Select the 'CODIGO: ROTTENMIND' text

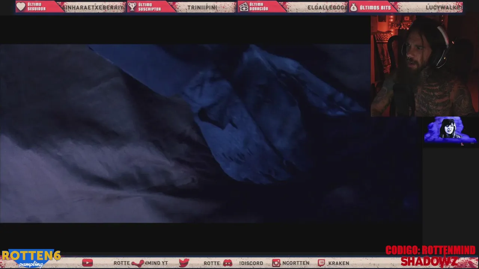pyautogui.click(x=430, y=250)
